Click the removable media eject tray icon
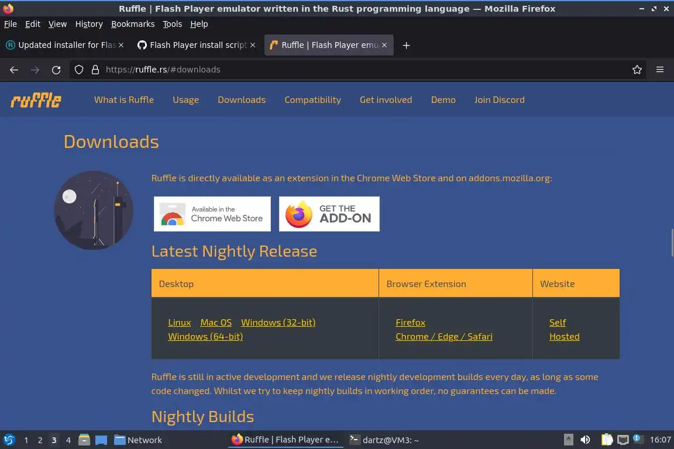This screenshot has height=449, width=674. tap(568, 440)
